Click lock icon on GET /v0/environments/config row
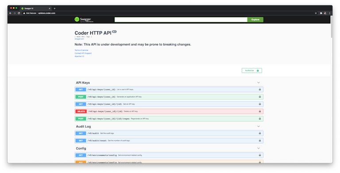This screenshot has width=340, height=173. pyautogui.click(x=260, y=155)
